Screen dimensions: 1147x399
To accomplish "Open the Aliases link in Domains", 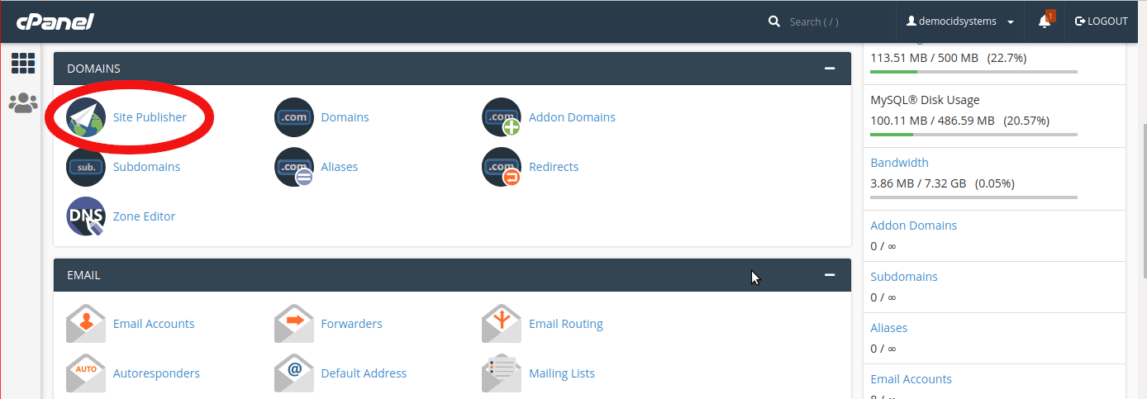I will (339, 167).
